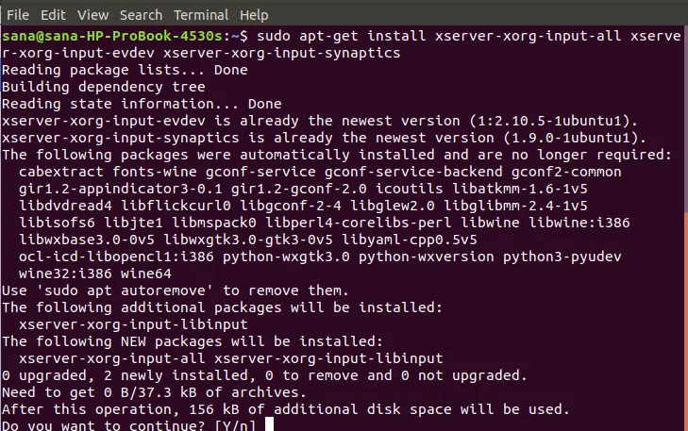Click 'libwine:i386' in the package list
This screenshot has height=431, width=688.
point(579,223)
